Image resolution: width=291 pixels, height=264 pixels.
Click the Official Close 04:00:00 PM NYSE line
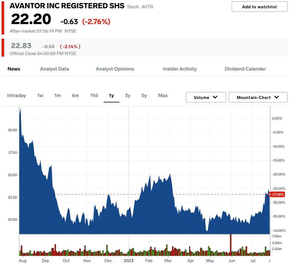pyautogui.click(x=43, y=53)
